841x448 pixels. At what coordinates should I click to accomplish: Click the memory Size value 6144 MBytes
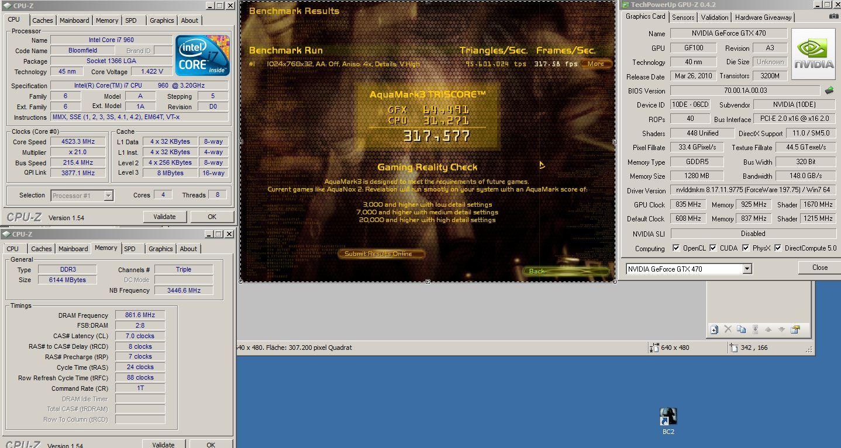[67, 280]
